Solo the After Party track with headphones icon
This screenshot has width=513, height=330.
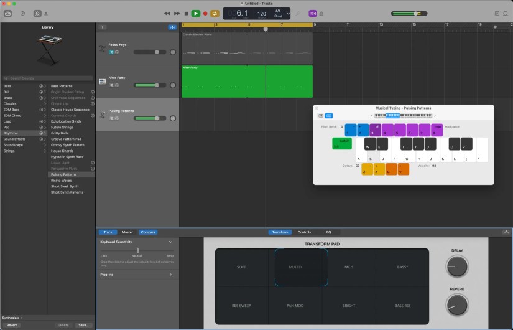[117, 85]
